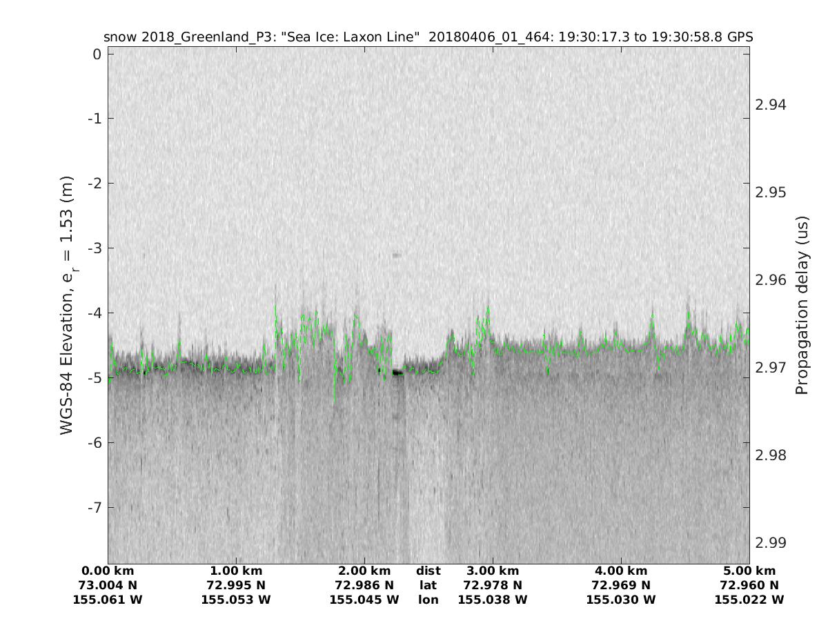
Task: Select the 0.00 km x-axis tick label
Action: coord(108,571)
